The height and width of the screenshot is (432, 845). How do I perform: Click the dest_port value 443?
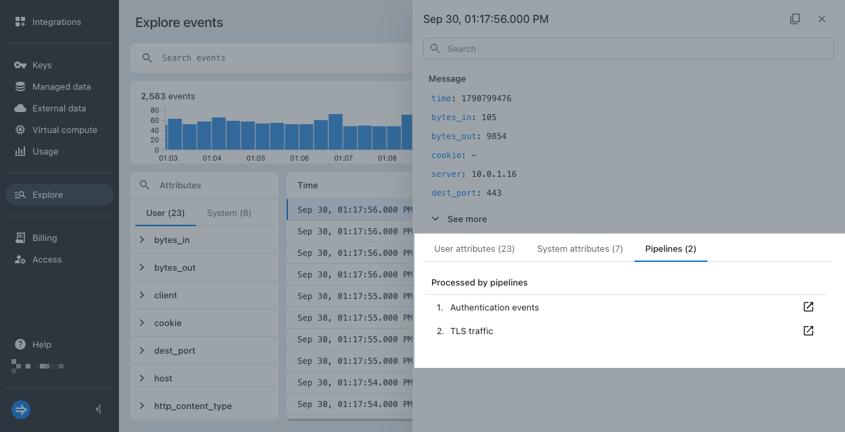click(494, 193)
